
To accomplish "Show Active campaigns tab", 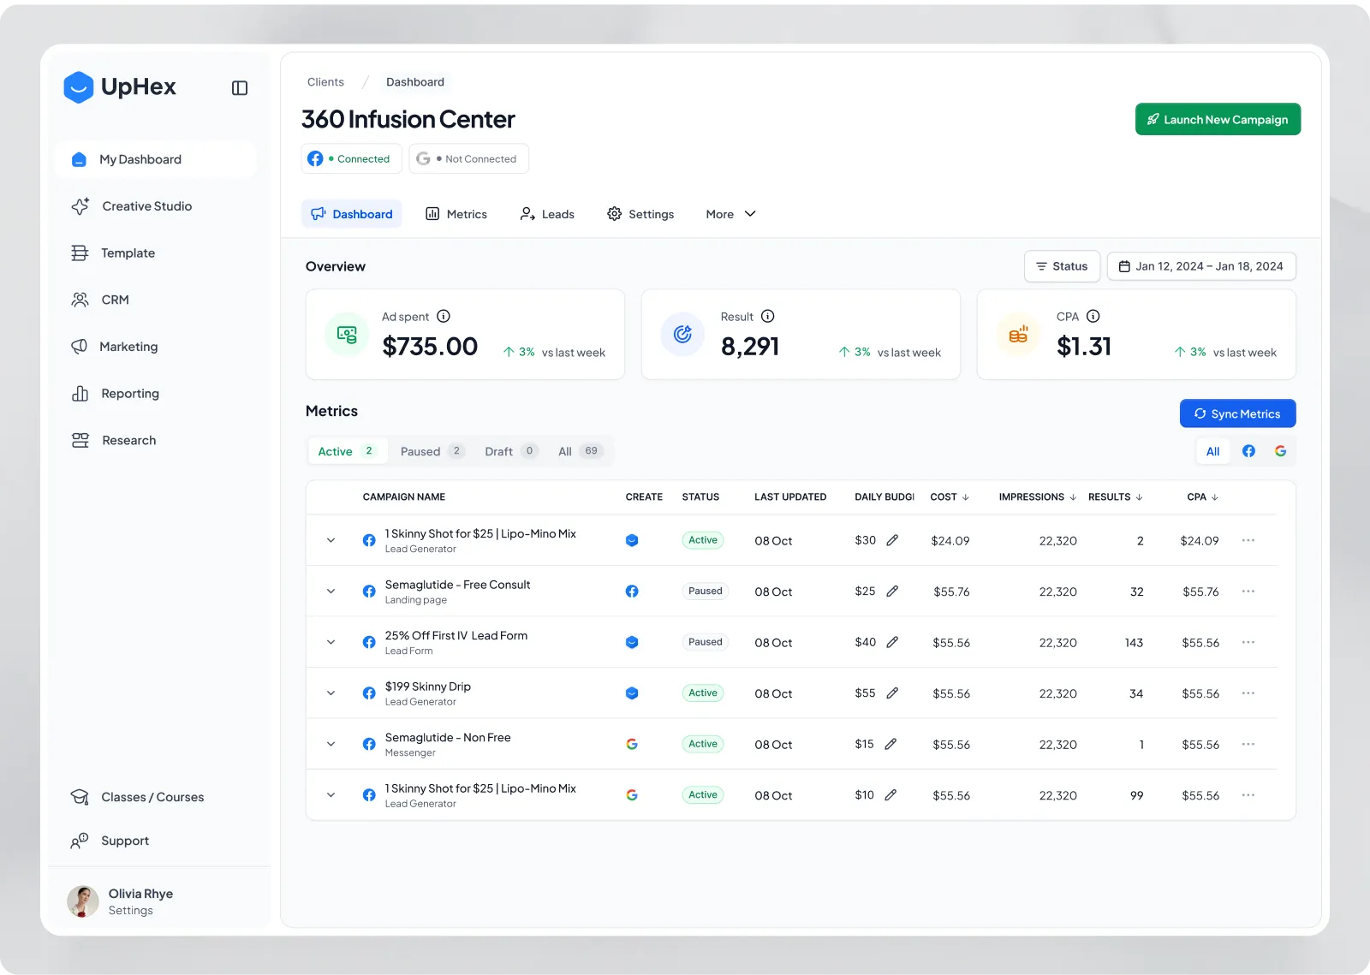I will [347, 451].
